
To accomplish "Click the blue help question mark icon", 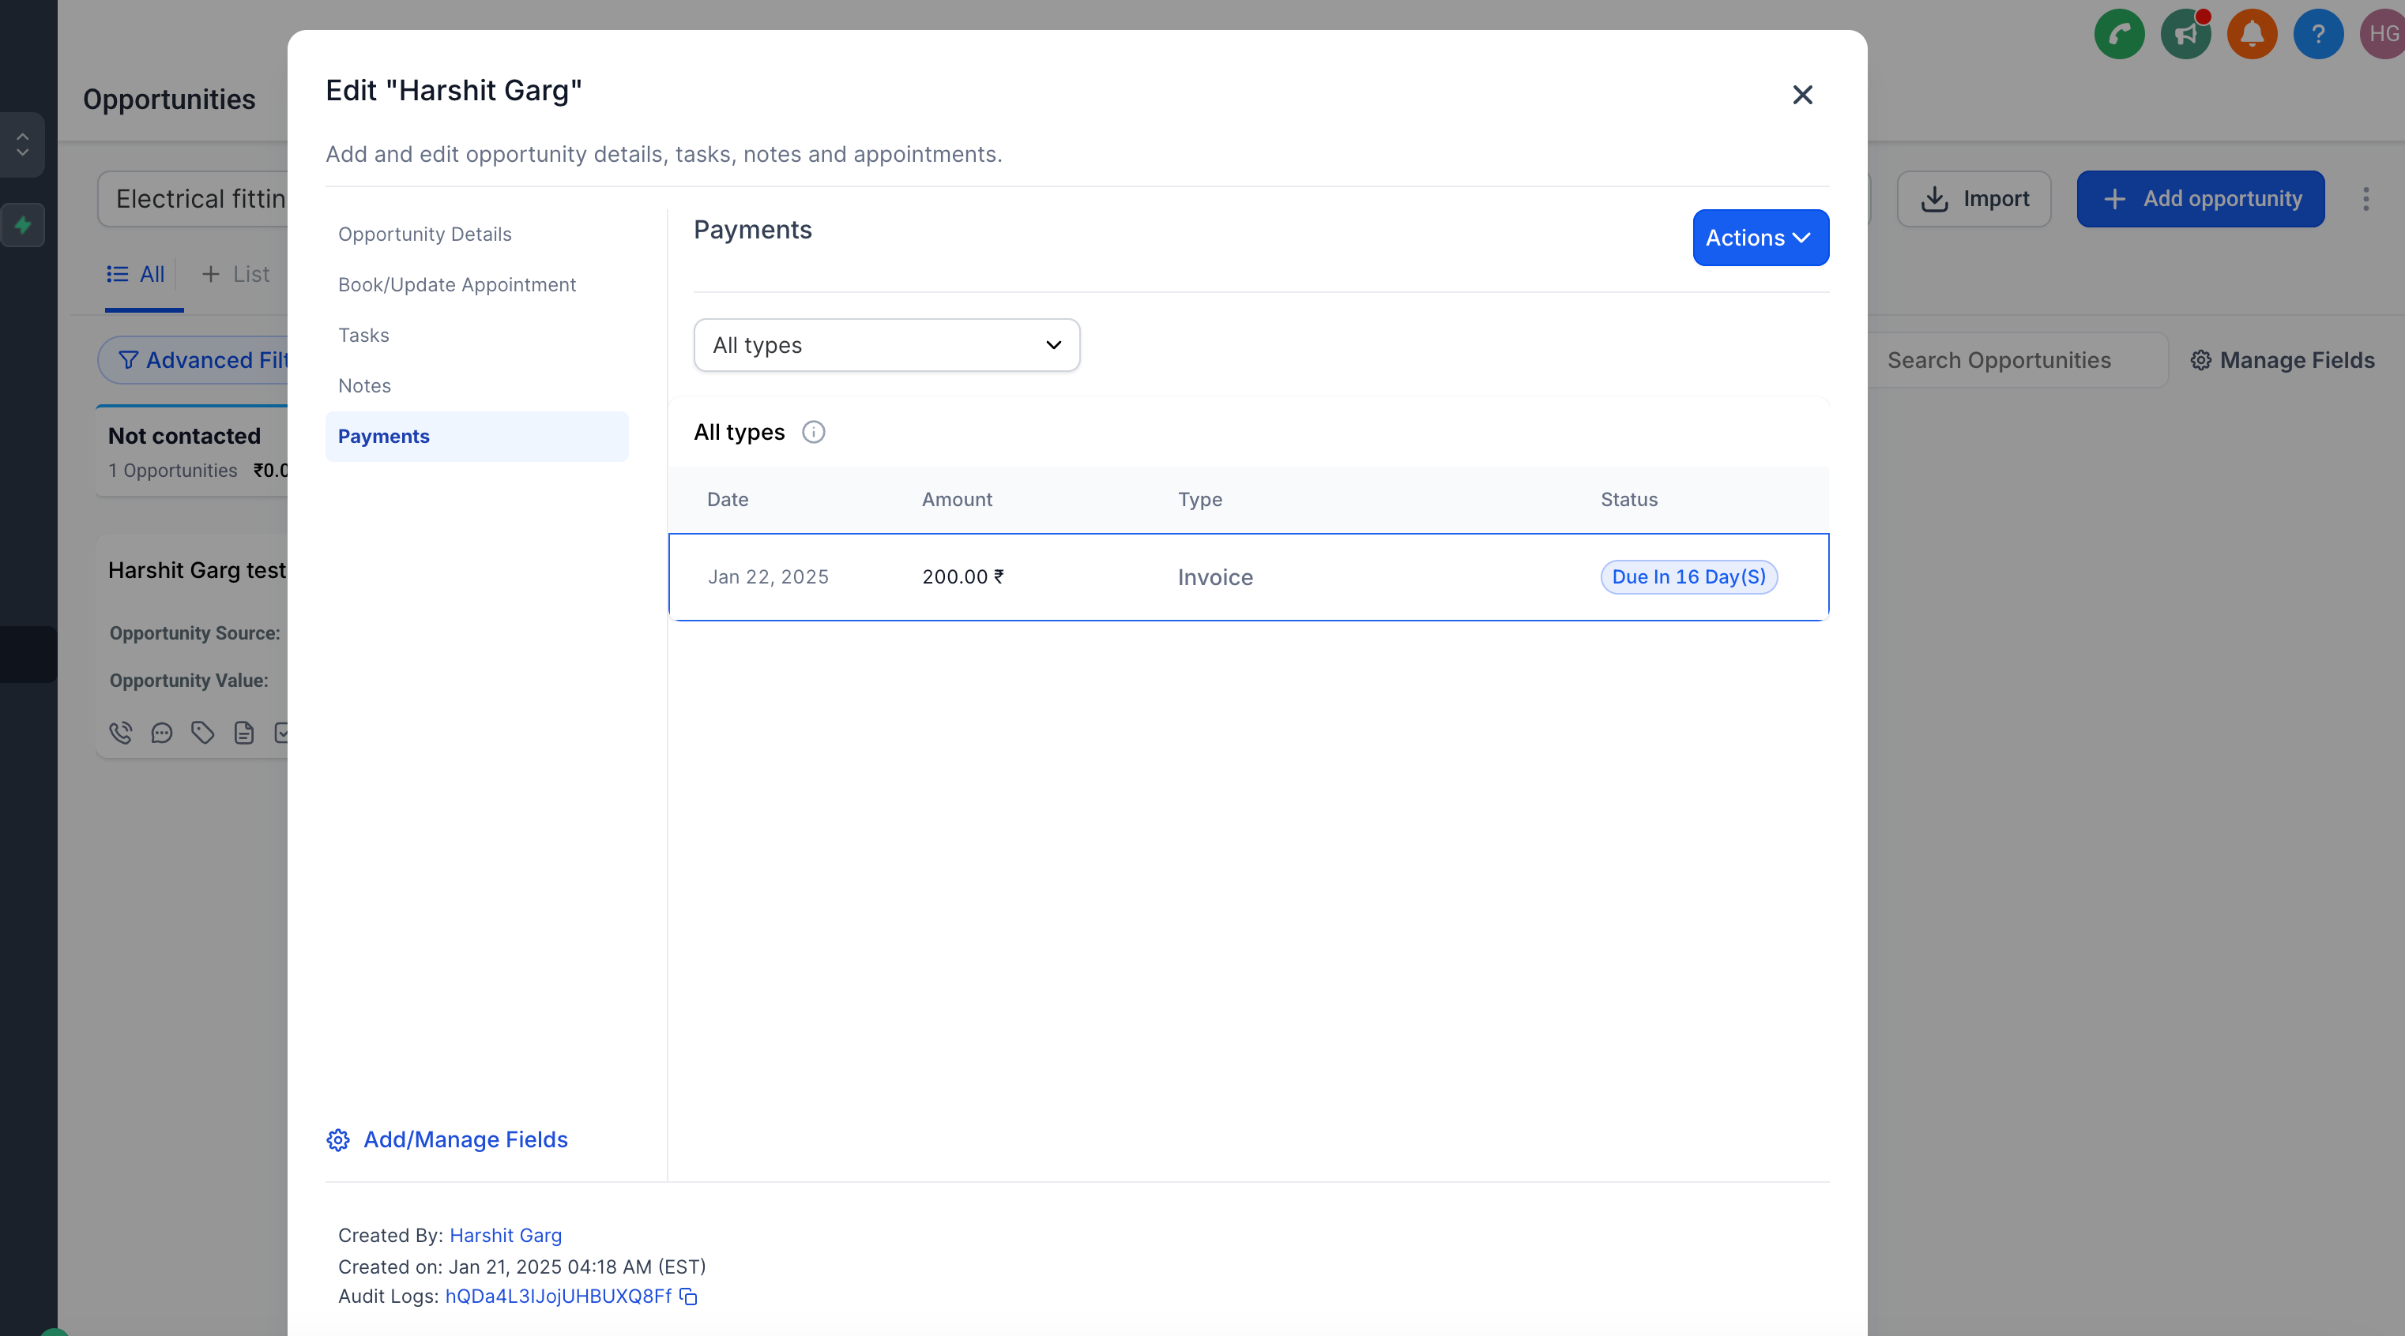I will click(2317, 35).
